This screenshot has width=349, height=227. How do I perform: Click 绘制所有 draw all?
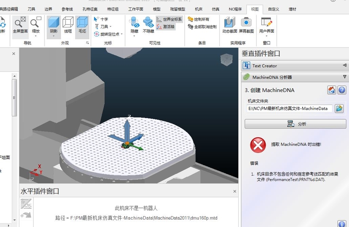click(198, 19)
